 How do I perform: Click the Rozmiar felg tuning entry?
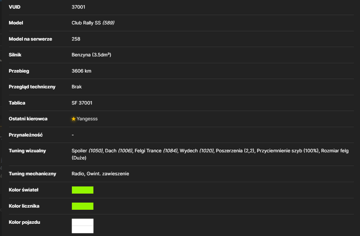[335, 151]
